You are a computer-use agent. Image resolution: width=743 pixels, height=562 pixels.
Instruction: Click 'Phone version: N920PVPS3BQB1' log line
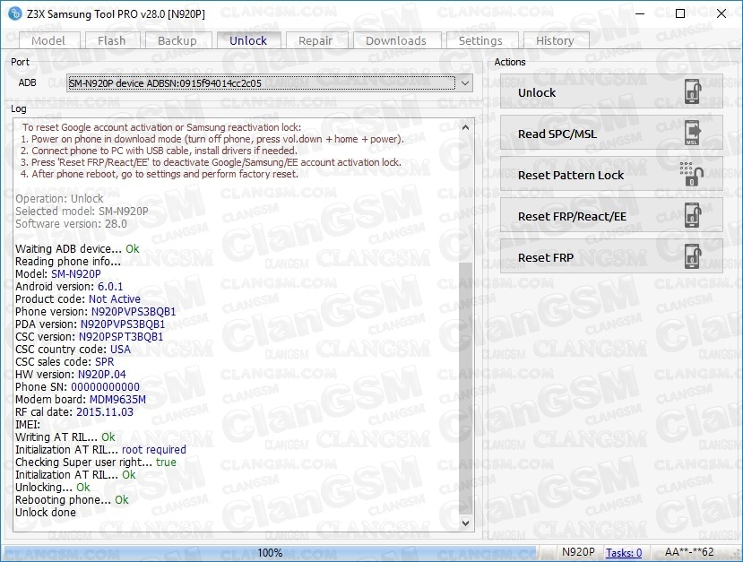(x=95, y=312)
